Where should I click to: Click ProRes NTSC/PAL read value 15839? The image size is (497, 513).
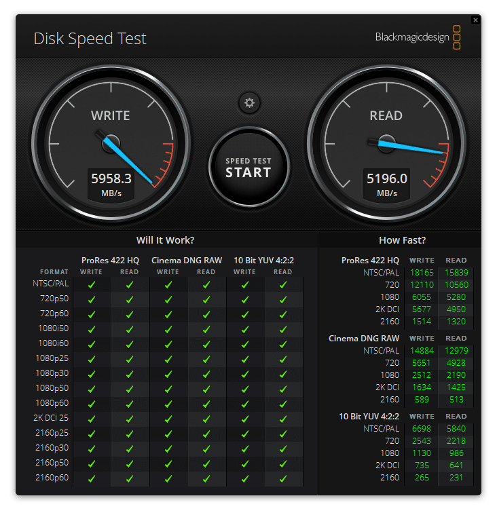pos(456,273)
